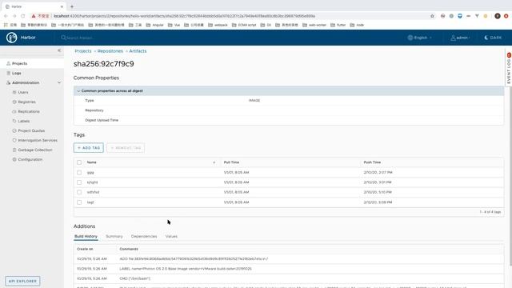Click the Replications icon in sidebar

pyautogui.click(x=14, y=111)
